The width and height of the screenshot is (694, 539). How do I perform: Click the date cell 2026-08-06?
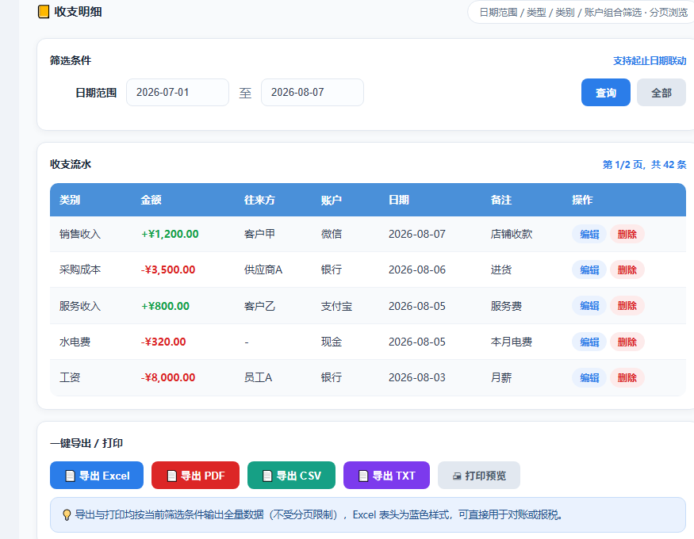click(x=417, y=269)
